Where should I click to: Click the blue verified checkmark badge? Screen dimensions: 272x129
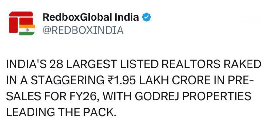click(x=147, y=17)
